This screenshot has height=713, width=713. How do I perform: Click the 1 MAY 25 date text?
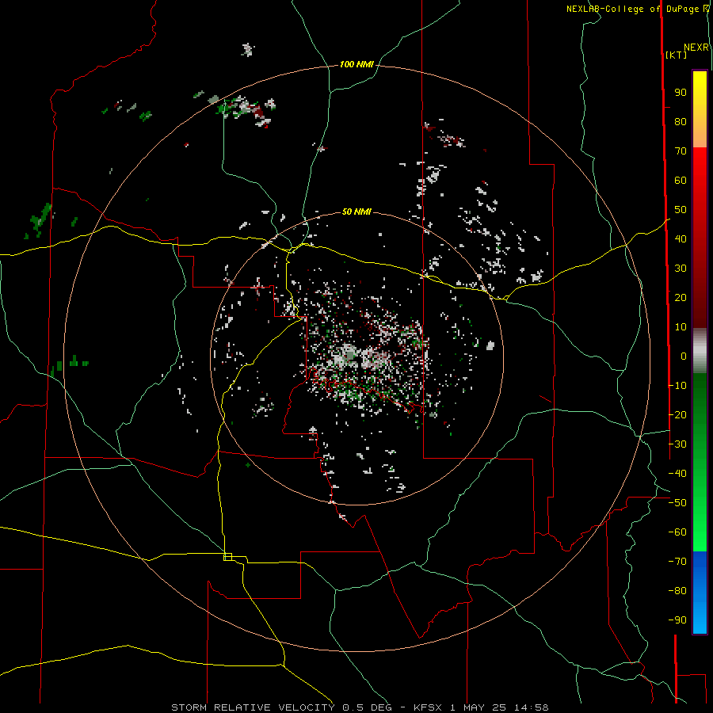tap(479, 707)
